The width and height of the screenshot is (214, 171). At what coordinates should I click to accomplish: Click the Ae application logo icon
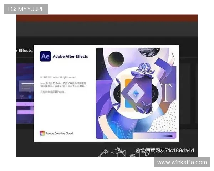[45, 56]
